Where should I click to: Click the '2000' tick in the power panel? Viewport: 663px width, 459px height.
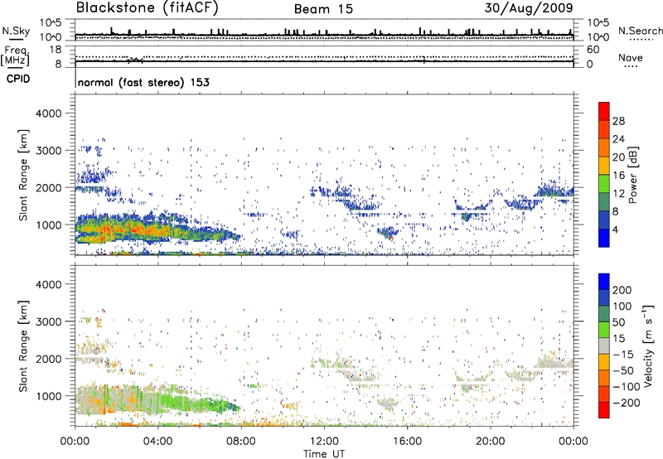click(49, 187)
